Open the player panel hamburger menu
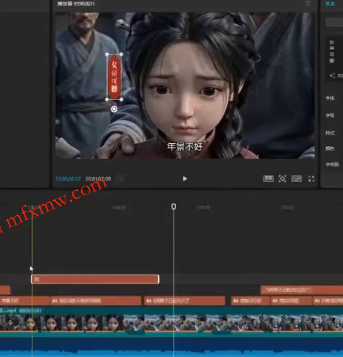The width and height of the screenshot is (343, 357). pyautogui.click(x=308, y=3)
